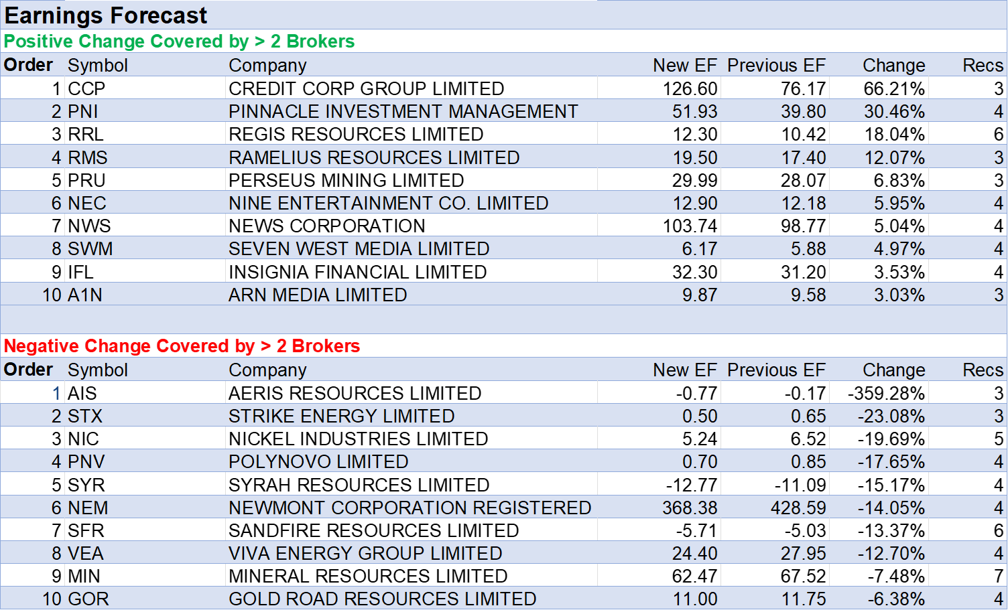Select the STX symbol cell

click(85, 416)
